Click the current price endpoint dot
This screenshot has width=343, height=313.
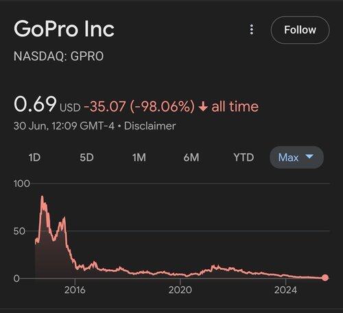point(325,277)
